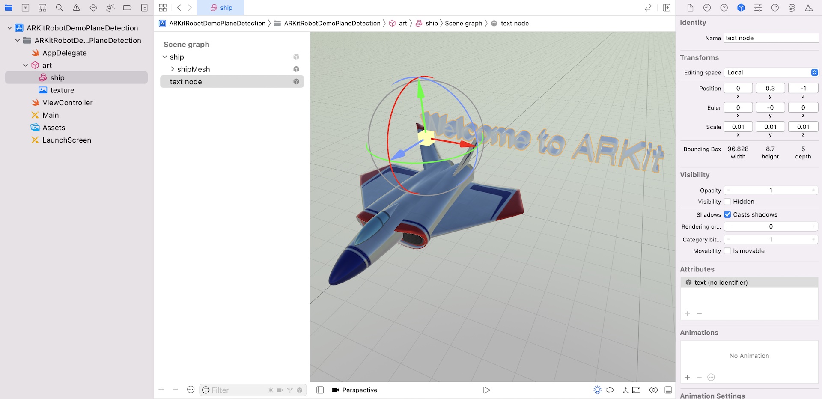Open the Issue navigator warning icon
This screenshot has width=822, height=399.
77,8
